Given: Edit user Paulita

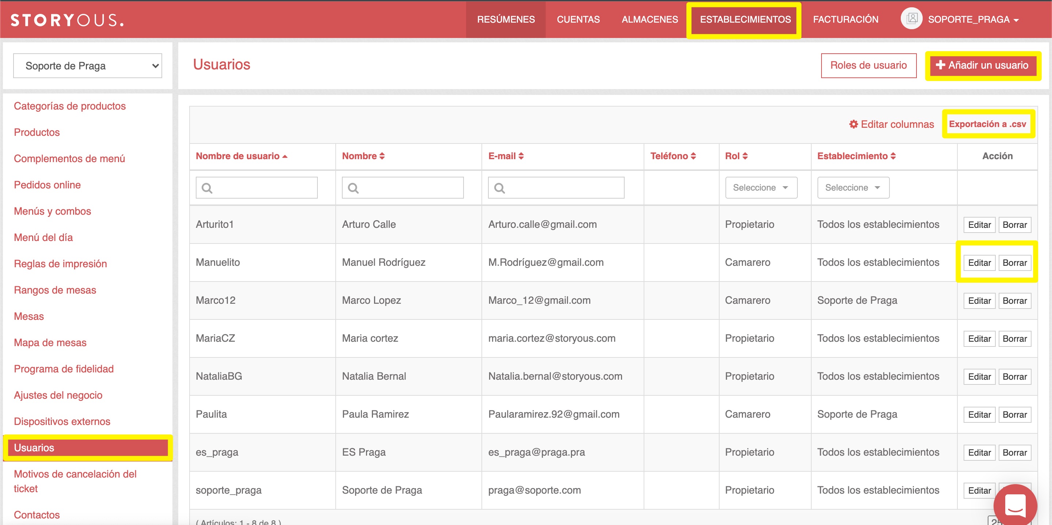Looking at the screenshot, I should click(x=979, y=414).
